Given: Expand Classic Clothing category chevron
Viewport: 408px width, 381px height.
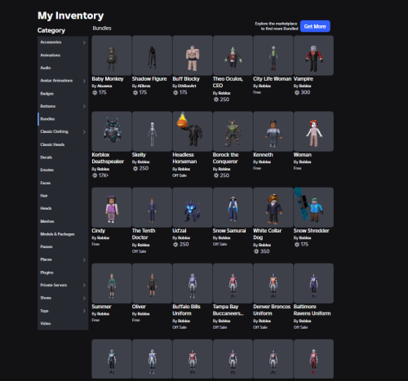Looking at the screenshot, I should click(84, 132).
